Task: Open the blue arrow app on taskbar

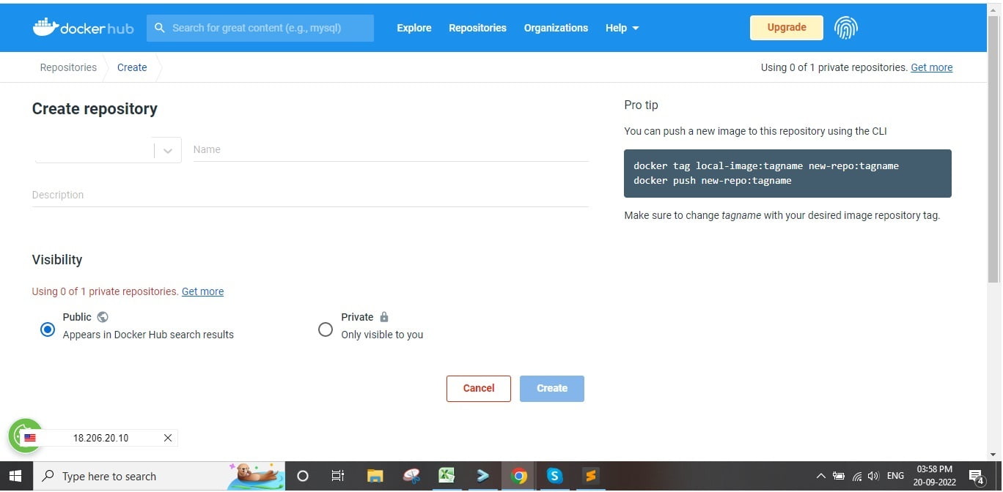Action: click(482, 476)
